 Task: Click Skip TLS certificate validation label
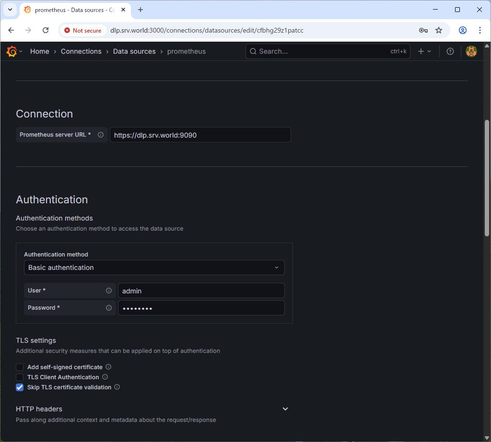pos(69,387)
